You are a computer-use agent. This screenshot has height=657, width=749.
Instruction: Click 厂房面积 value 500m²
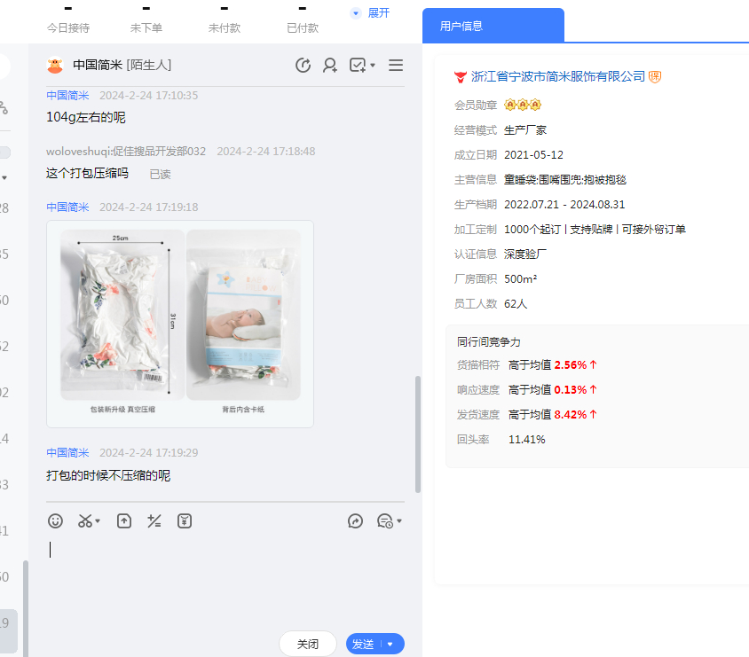click(521, 279)
